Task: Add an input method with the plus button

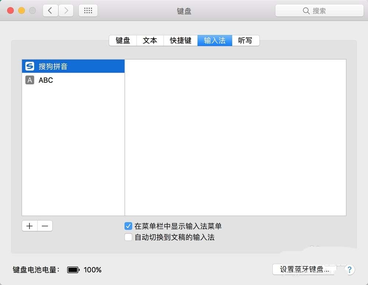Action: [x=29, y=226]
